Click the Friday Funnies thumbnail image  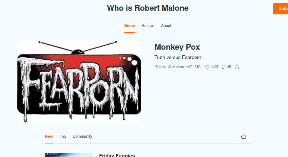point(69,155)
